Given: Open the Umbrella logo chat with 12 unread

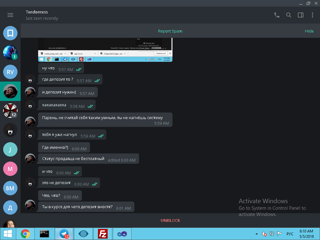Looking at the screenshot, I should click(x=10, y=111).
